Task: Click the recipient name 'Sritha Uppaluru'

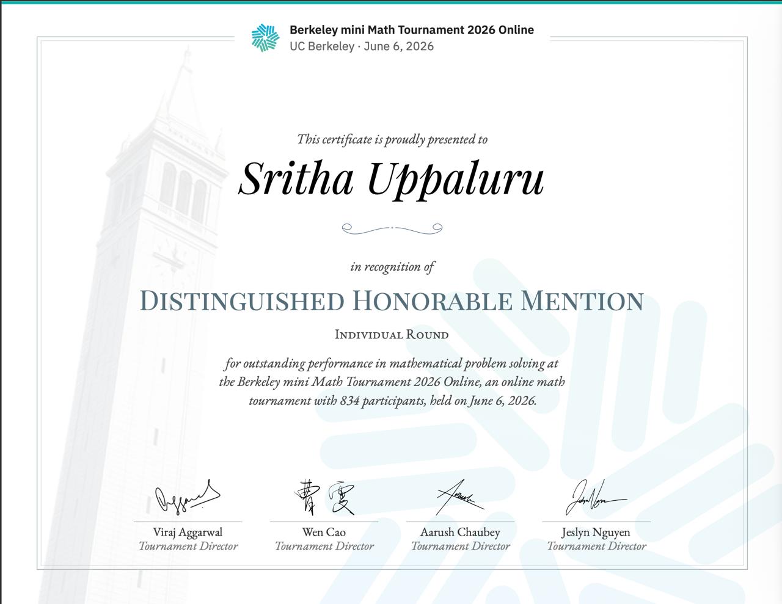Action: point(391,179)
